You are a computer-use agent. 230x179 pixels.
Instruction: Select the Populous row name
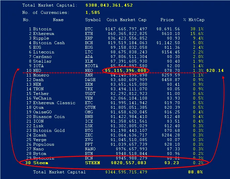coord(44,144)
